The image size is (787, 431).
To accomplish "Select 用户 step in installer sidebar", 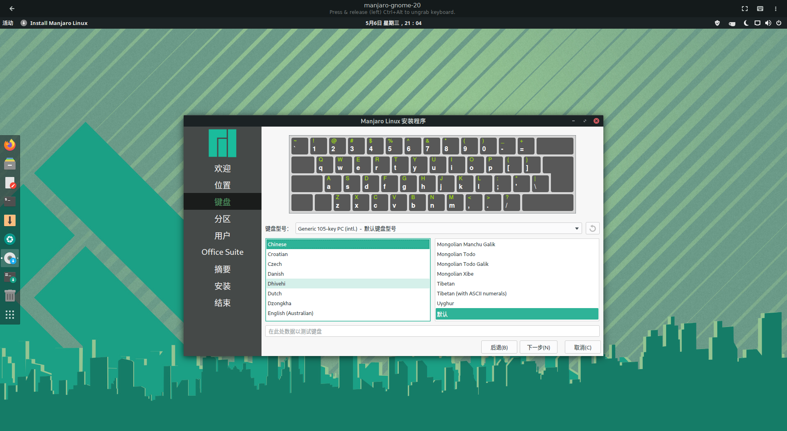I will click(x=223, y=236).
